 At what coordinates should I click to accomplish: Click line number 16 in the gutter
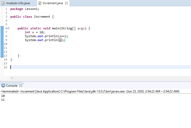click(x=5, y=67)
